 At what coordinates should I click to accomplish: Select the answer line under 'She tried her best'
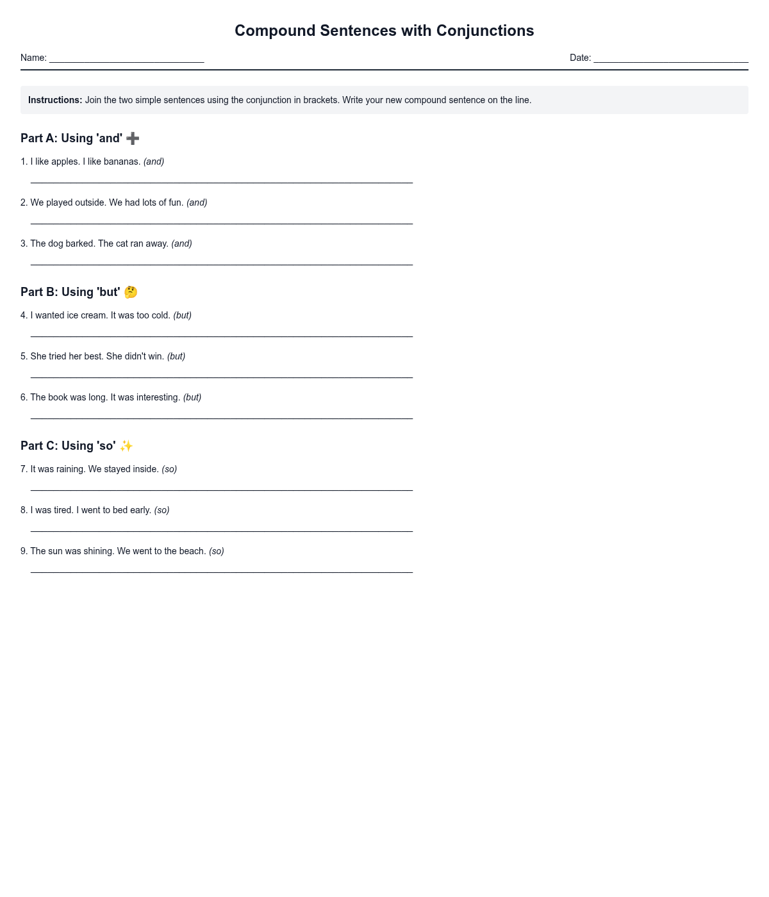click(x=221, y=372)
